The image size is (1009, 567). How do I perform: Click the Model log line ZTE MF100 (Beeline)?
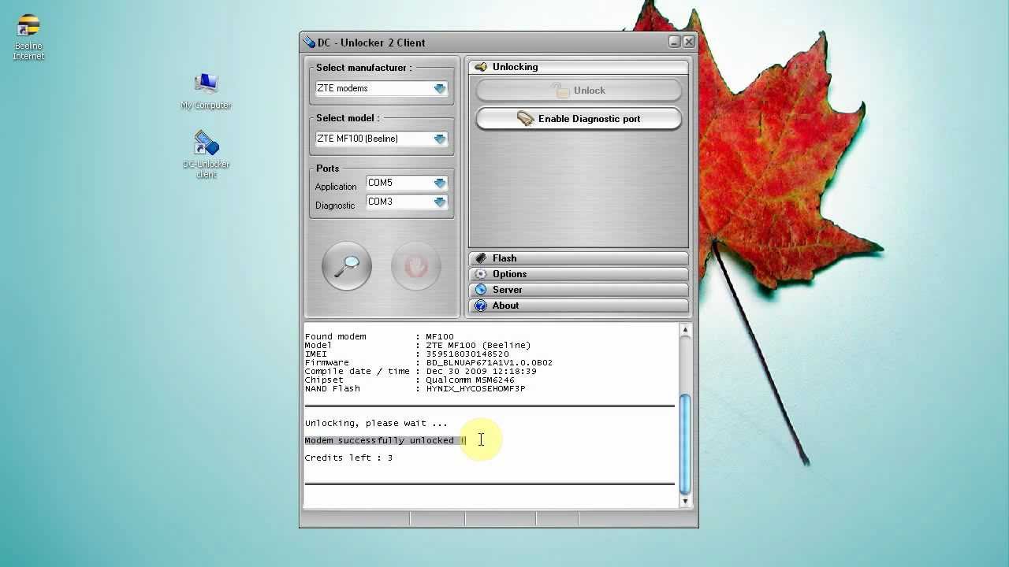point(418,345)
